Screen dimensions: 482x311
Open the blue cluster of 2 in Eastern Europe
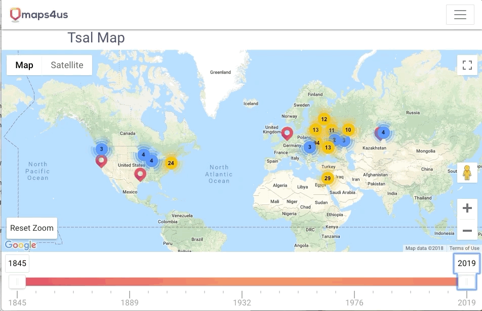334,140
